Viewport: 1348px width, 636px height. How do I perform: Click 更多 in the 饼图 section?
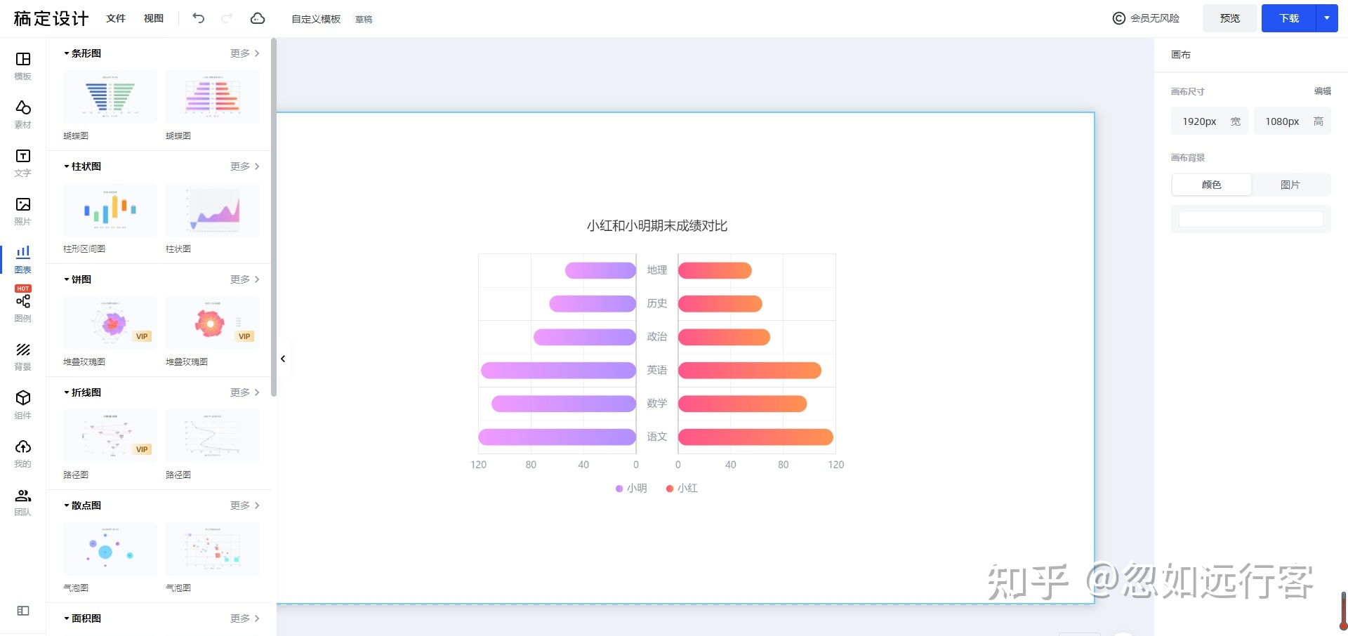pos(245,279)
